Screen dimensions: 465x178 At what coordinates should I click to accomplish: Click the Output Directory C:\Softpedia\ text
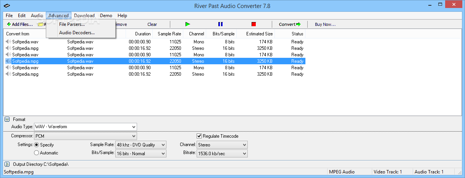click(x=40, y=164)
